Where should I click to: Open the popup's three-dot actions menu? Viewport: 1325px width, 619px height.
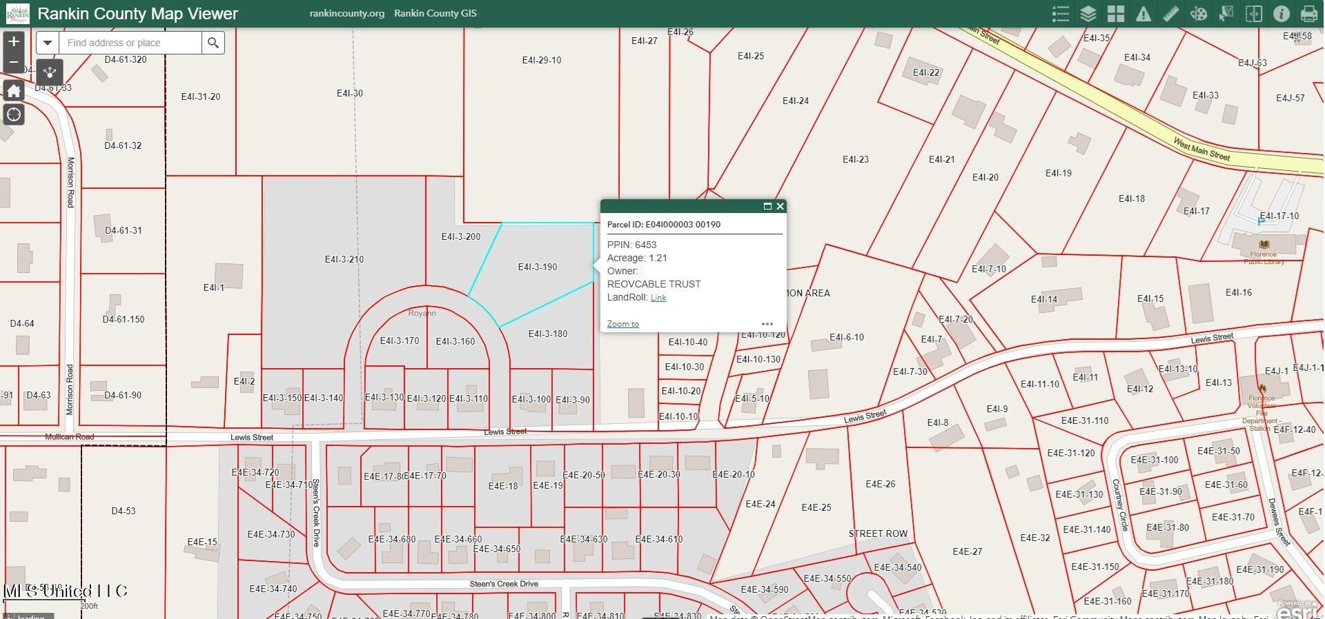pos(767,324)
